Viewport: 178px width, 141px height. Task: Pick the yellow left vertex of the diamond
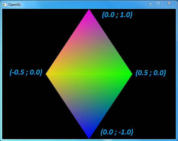(x=47, y=74)
